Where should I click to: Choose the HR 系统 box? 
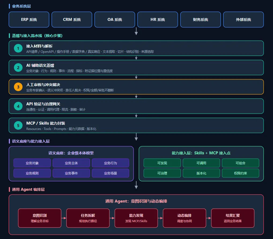tap(158, 20)
